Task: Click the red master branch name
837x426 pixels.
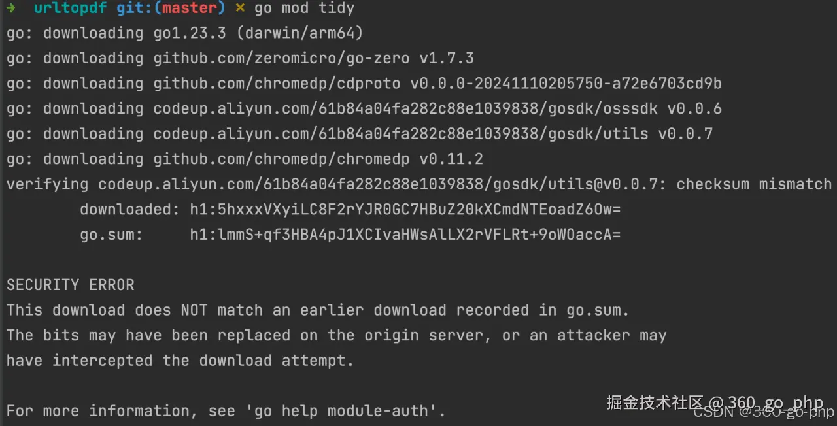Action: click(190, 8)
